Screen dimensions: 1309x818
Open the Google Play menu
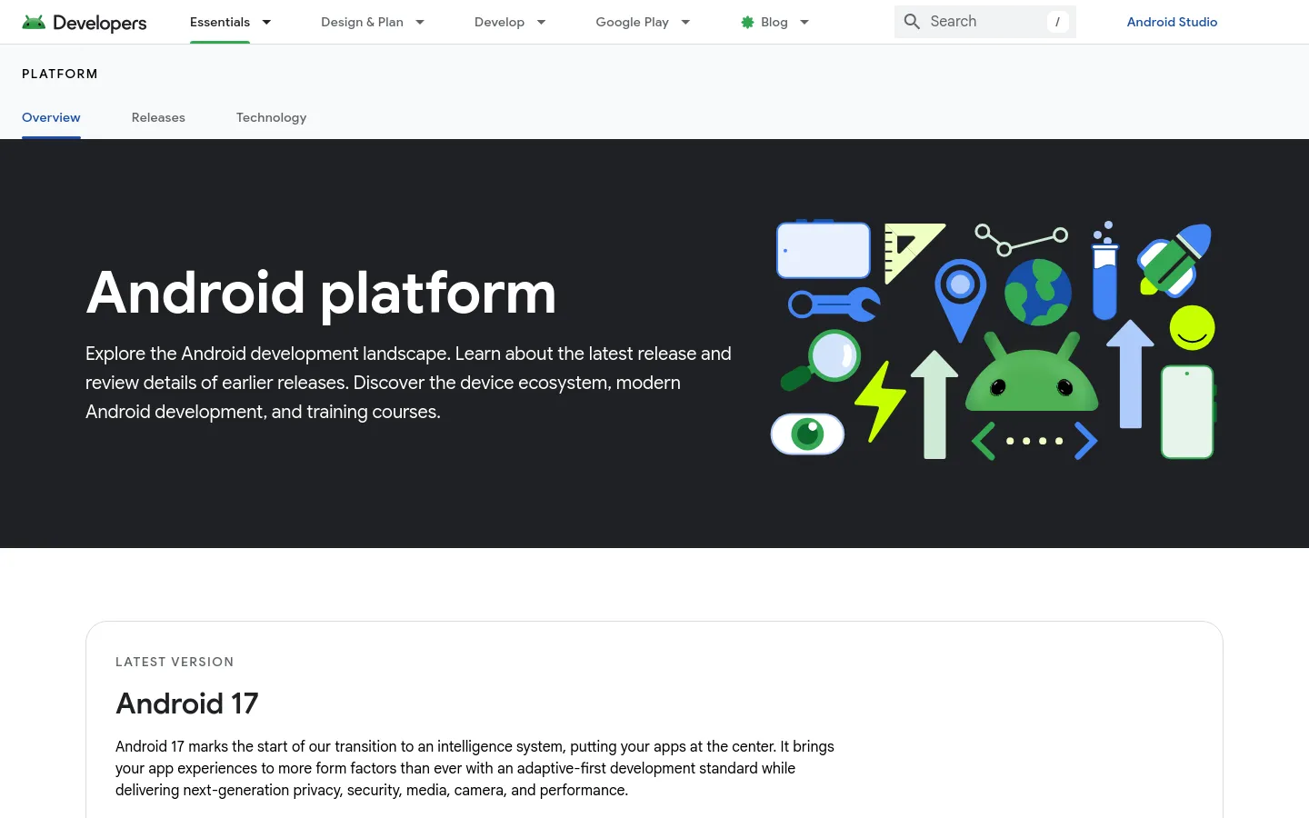632,22
